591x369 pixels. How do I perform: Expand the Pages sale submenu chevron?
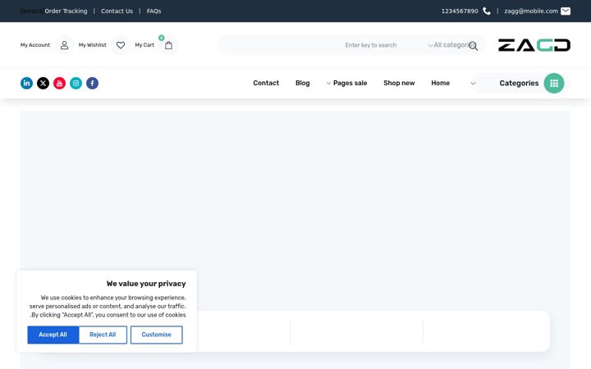[328, 83]
